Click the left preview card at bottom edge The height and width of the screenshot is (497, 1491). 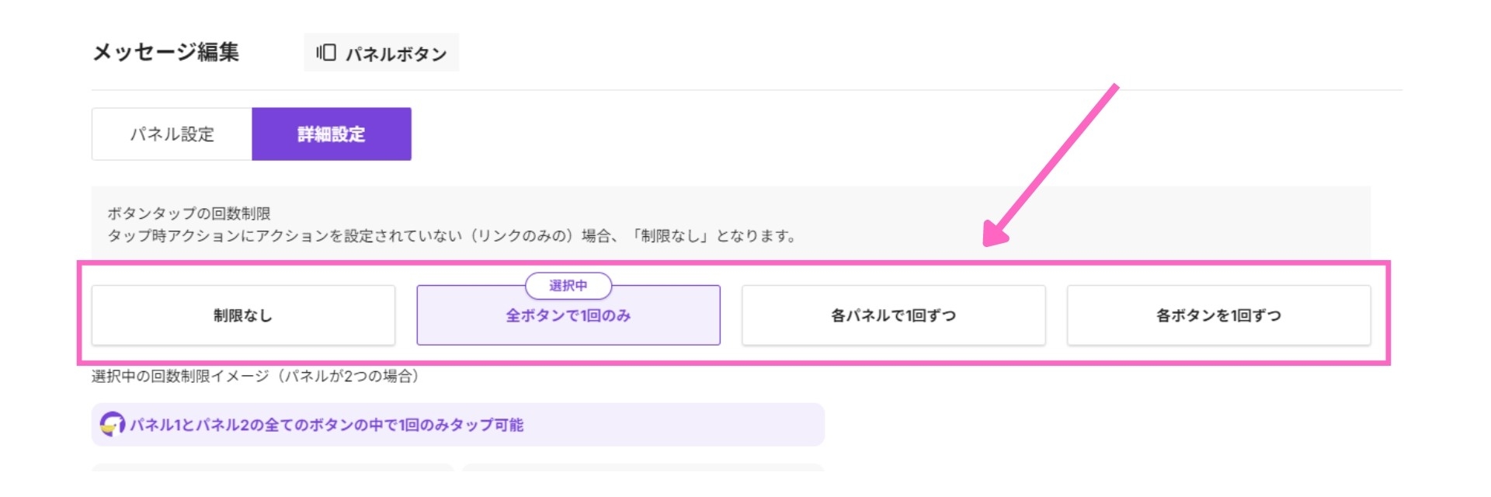pos(272,467)
